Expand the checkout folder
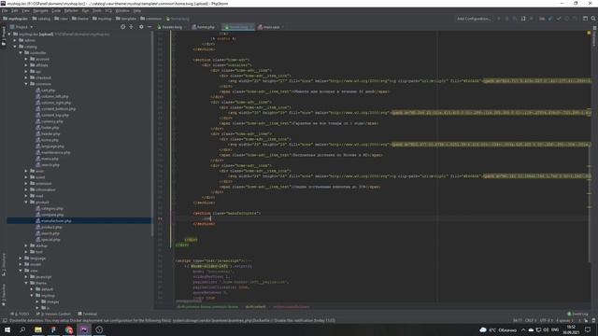Screen dimensions: 598x336 tap(26, 77)
